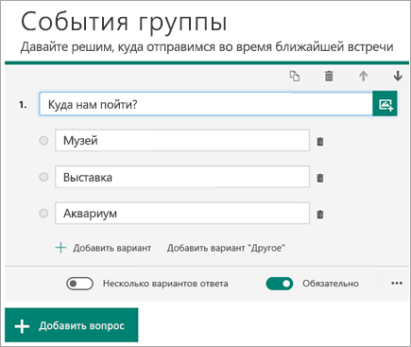Insert image via green picture icon
Viewport: 411px width, 347px height.
pyautogui.click(x=385, y=104)
